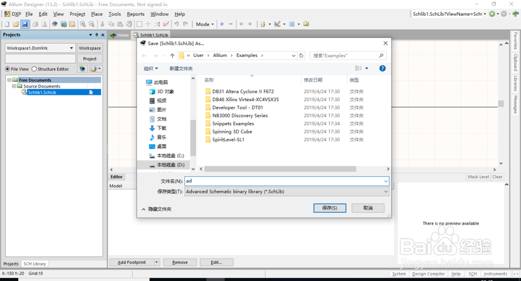The image size is (521, 281).
Task: Open the Place menu
Action: 97,14
